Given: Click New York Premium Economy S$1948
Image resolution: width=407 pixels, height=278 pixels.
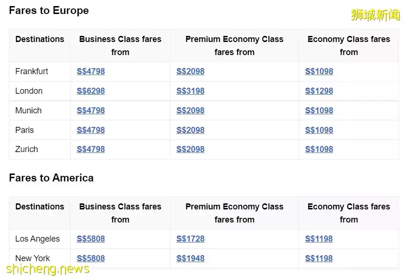Looking at the screenshot, I should 190,258.
